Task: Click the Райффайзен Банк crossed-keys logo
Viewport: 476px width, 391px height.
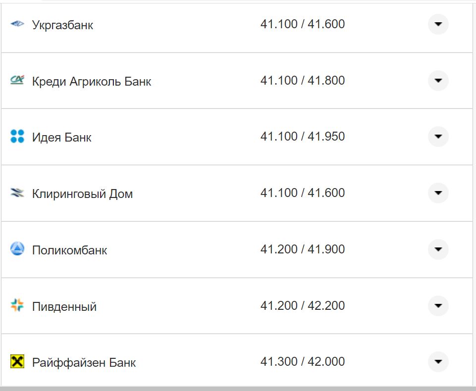Action: click(17, 362)
